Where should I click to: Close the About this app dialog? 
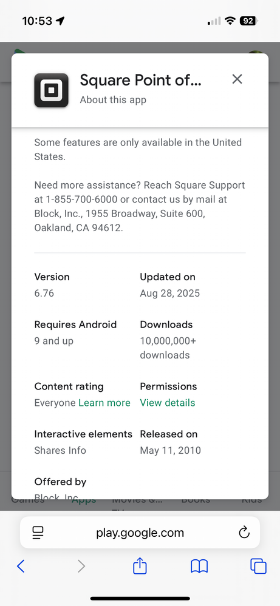[x=237, y=79]
